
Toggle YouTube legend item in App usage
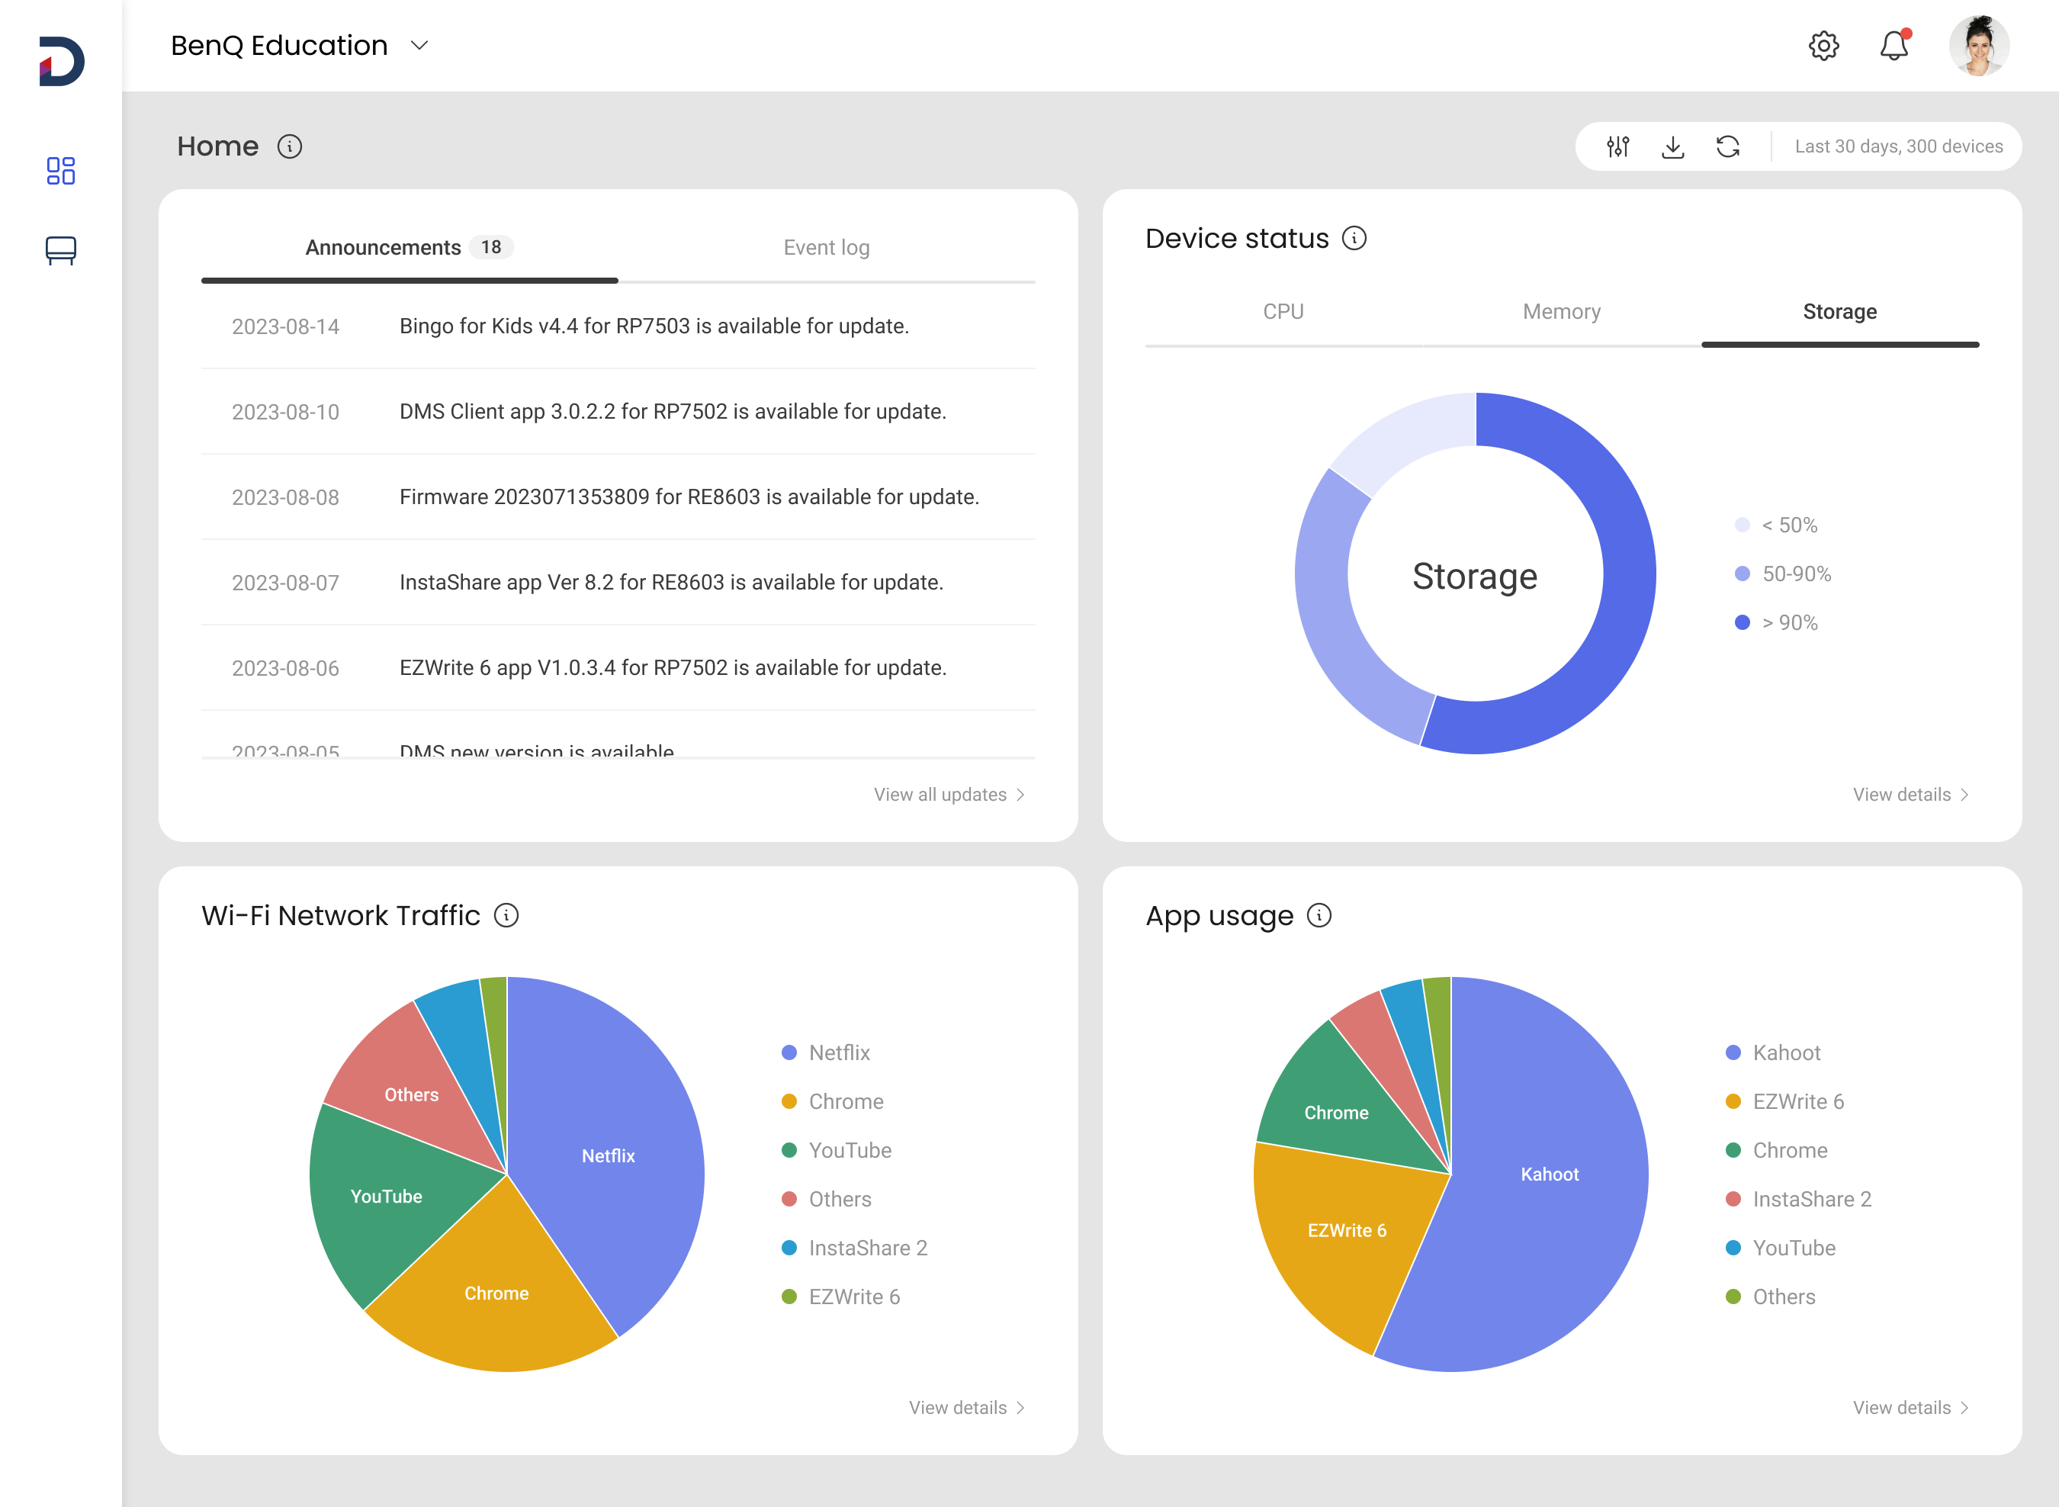(x=1781, y=1248)
